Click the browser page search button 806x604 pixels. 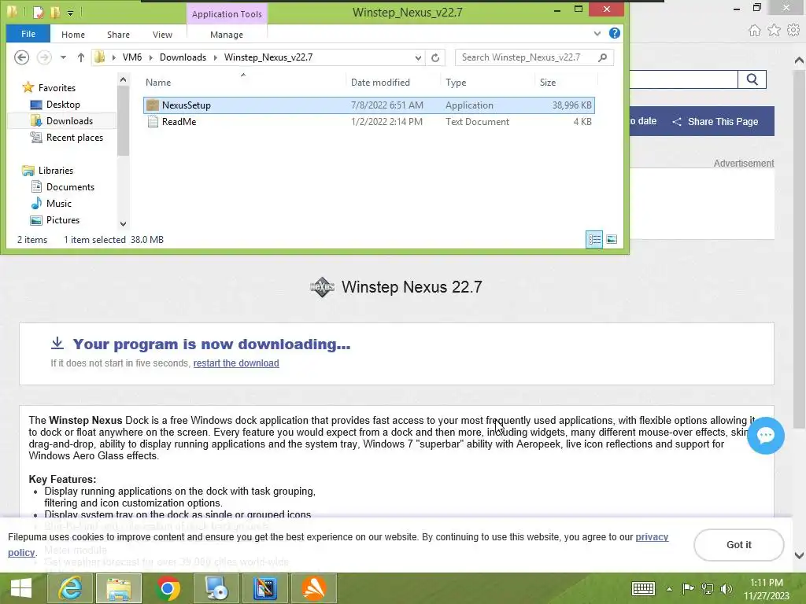[x=752, y=79]
